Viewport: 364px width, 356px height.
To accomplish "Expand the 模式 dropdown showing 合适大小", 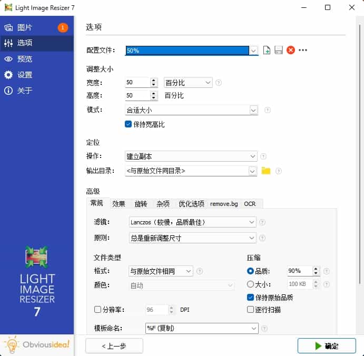I will point(191,110).
